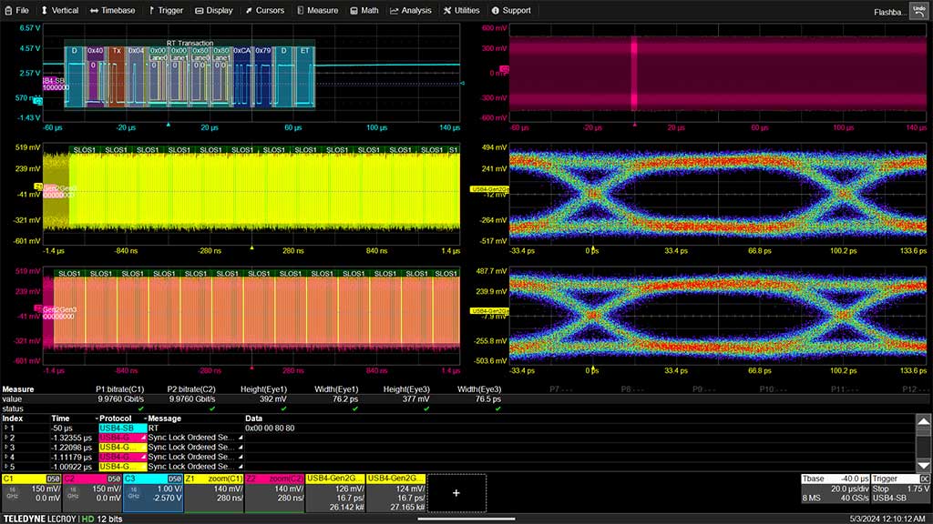Open the Protocol column filter dropdown
Screen dimensions: 933x524
pyautogui.click(x=96, y=418)
